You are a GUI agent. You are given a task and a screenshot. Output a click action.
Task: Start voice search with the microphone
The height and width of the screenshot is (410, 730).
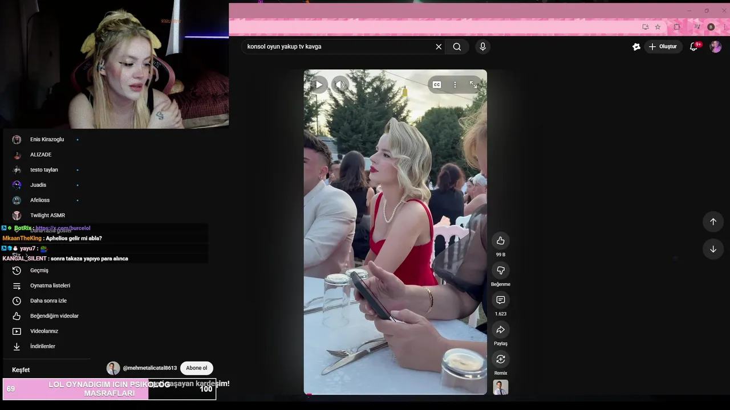tap(482, 47)
